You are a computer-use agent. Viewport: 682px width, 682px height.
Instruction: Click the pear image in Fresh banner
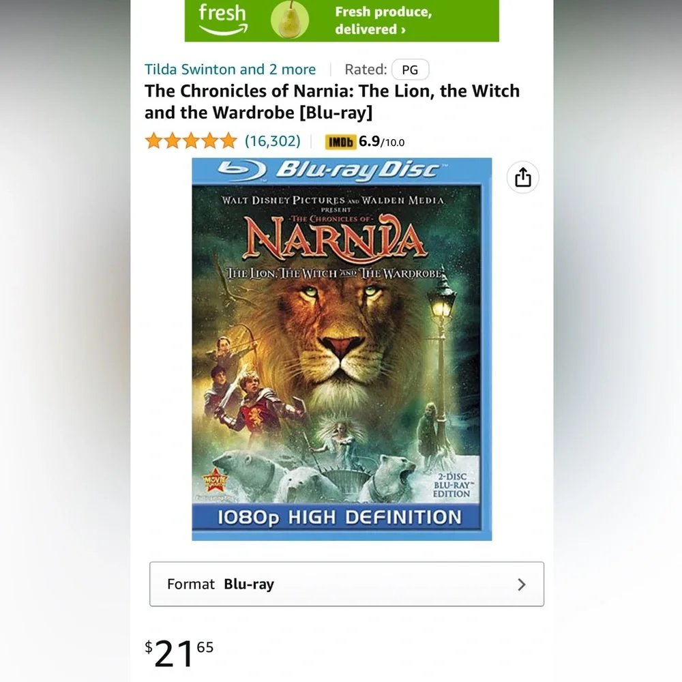(290, 20)
